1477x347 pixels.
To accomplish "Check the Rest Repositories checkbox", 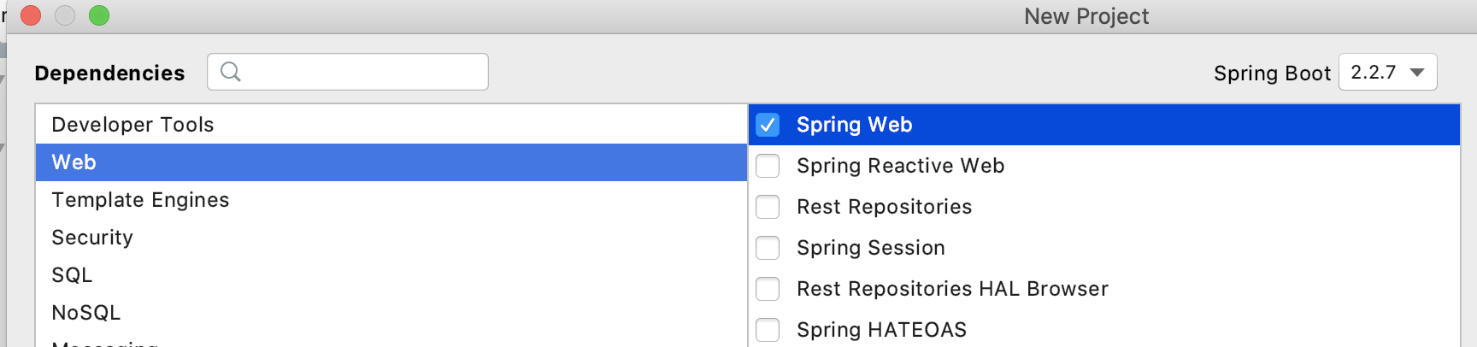I will click(x=768, y=207).
